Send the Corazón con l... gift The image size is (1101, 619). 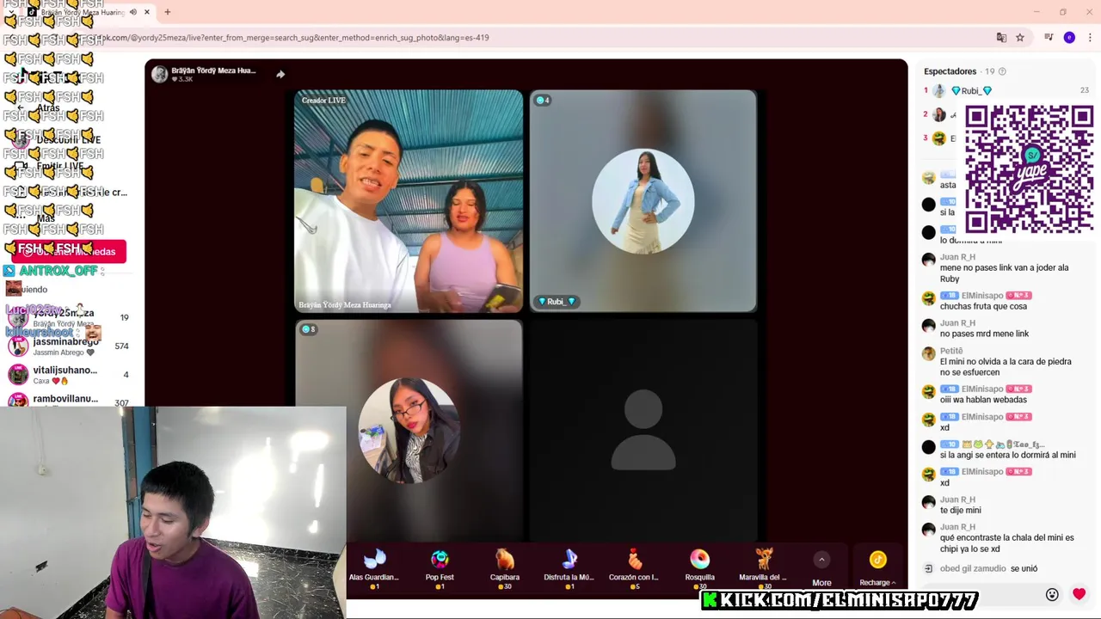tap(635, 568)
